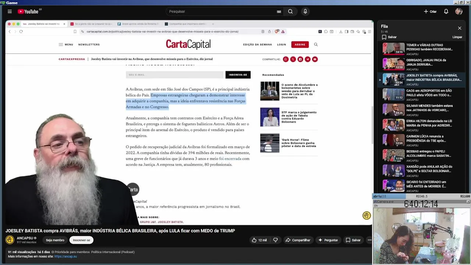Play queue video CARMEN LÚCIA renuncia
This screenshot has height=265, width=471.
(x=422, y=140)
